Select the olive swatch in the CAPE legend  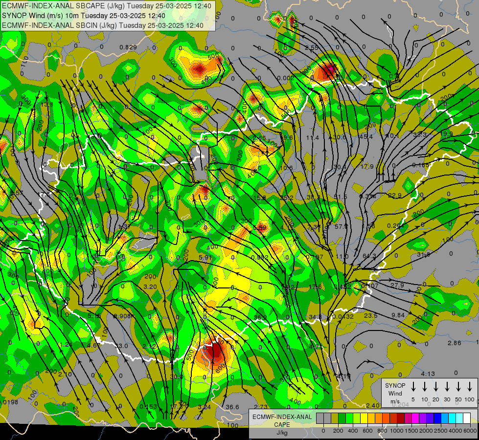(335, 418)
